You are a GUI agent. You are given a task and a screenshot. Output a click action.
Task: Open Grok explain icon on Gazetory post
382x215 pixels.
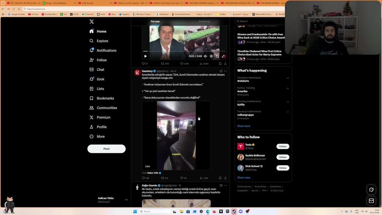221,71
